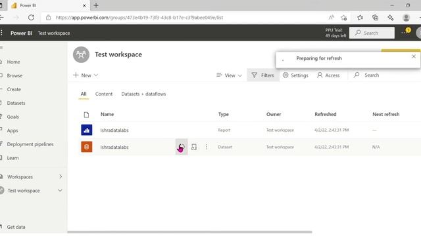Open browser collections icon

(376, 18)
